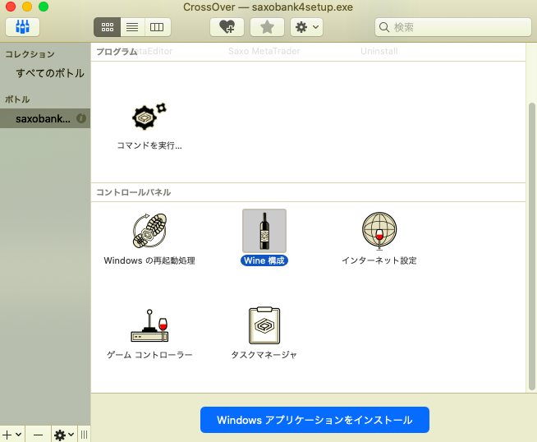This screenshot has width=537, height=442.
Task: Open the sidebar bottom gear dropdown
Action: pos(64,435)
